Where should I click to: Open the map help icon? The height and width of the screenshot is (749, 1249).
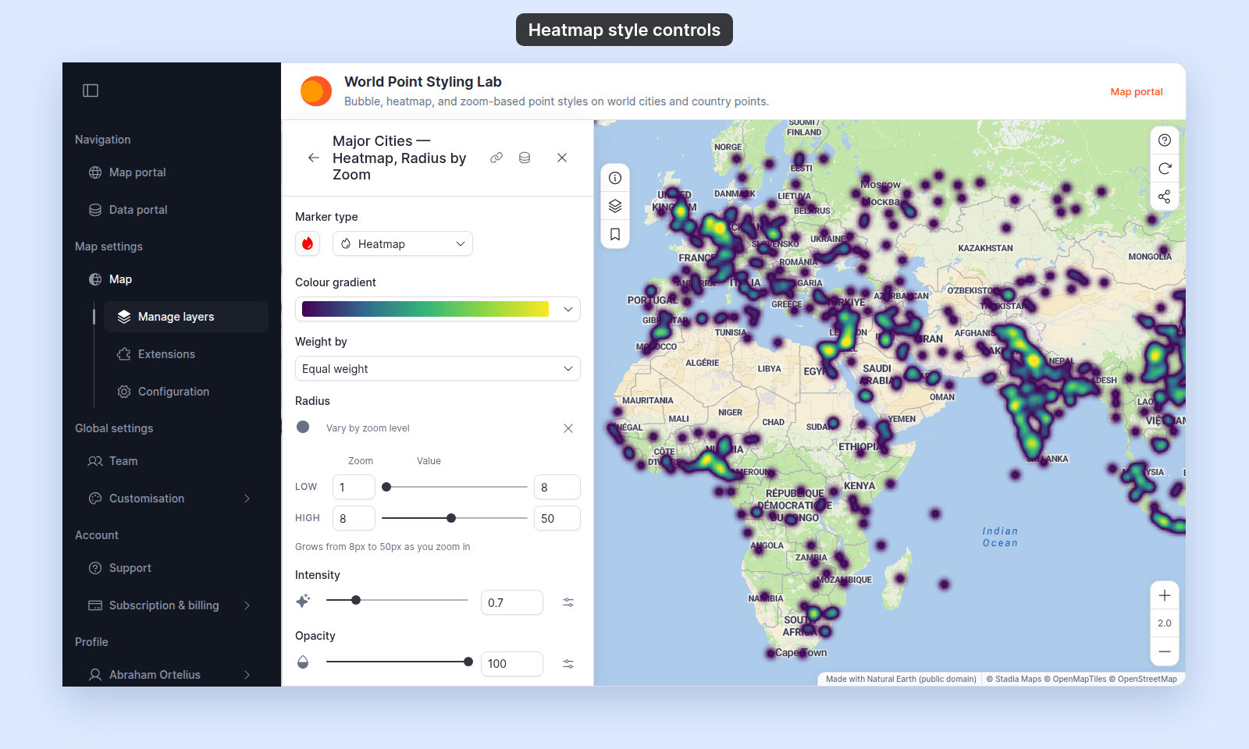click(1165, 140)
